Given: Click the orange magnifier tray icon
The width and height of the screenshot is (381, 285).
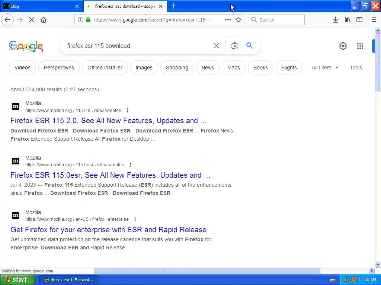Looking at the screenshot, I should pyautogui.click(x=354, y=280).
